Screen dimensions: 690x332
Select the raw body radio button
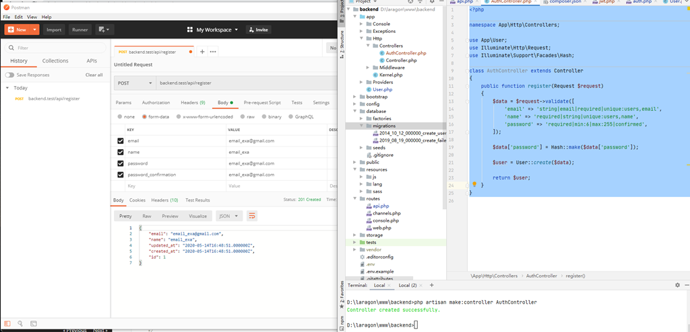(243, 117)
